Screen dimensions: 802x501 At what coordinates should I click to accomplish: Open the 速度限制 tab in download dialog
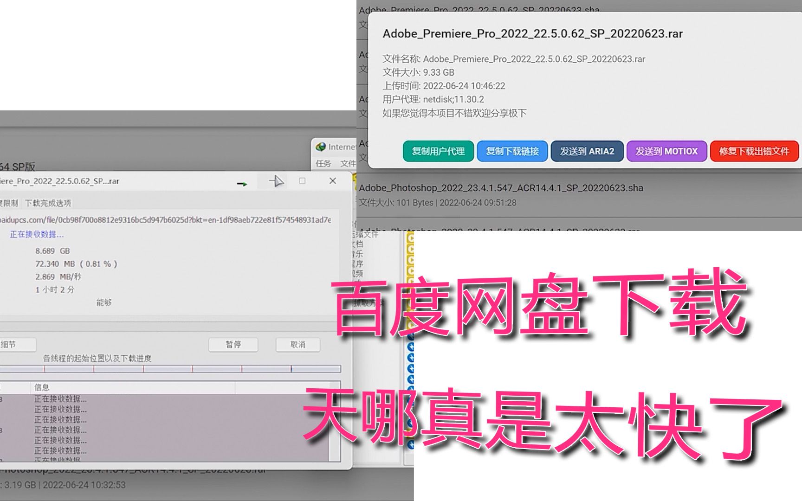coord(9,203)
